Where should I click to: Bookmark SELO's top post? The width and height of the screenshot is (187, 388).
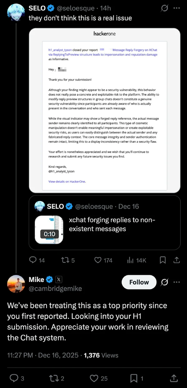(x=163, y=260)
